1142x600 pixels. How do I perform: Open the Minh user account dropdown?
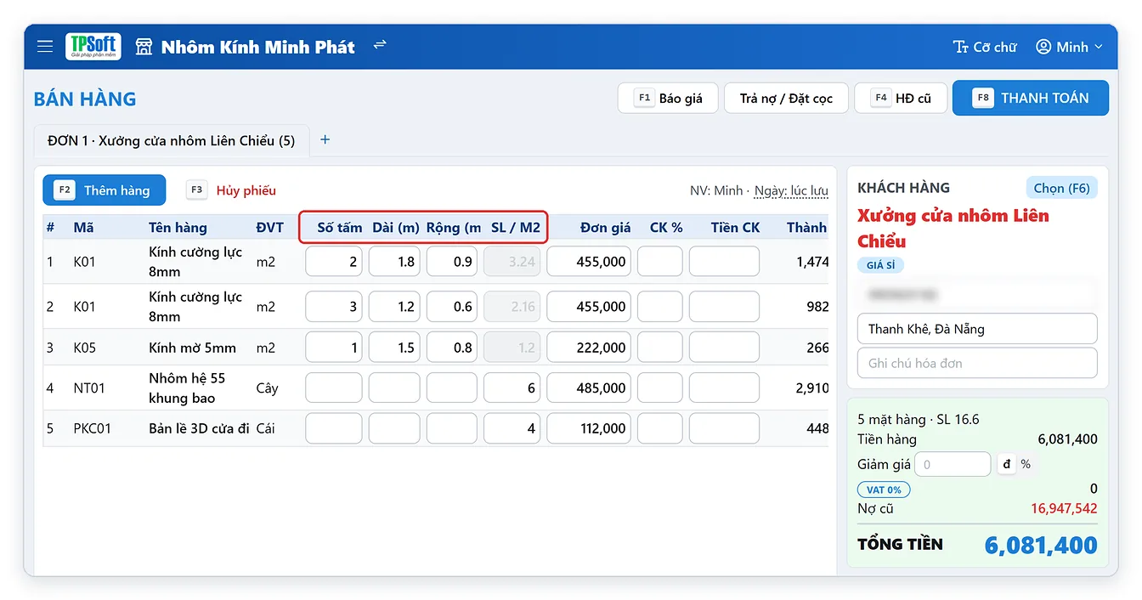(1069, 47)
